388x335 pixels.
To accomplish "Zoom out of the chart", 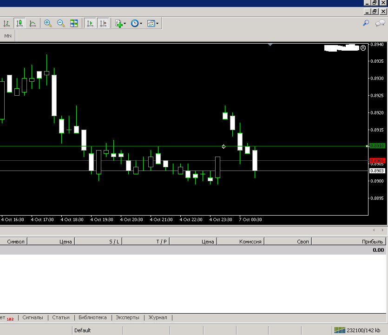I will 60,24.
